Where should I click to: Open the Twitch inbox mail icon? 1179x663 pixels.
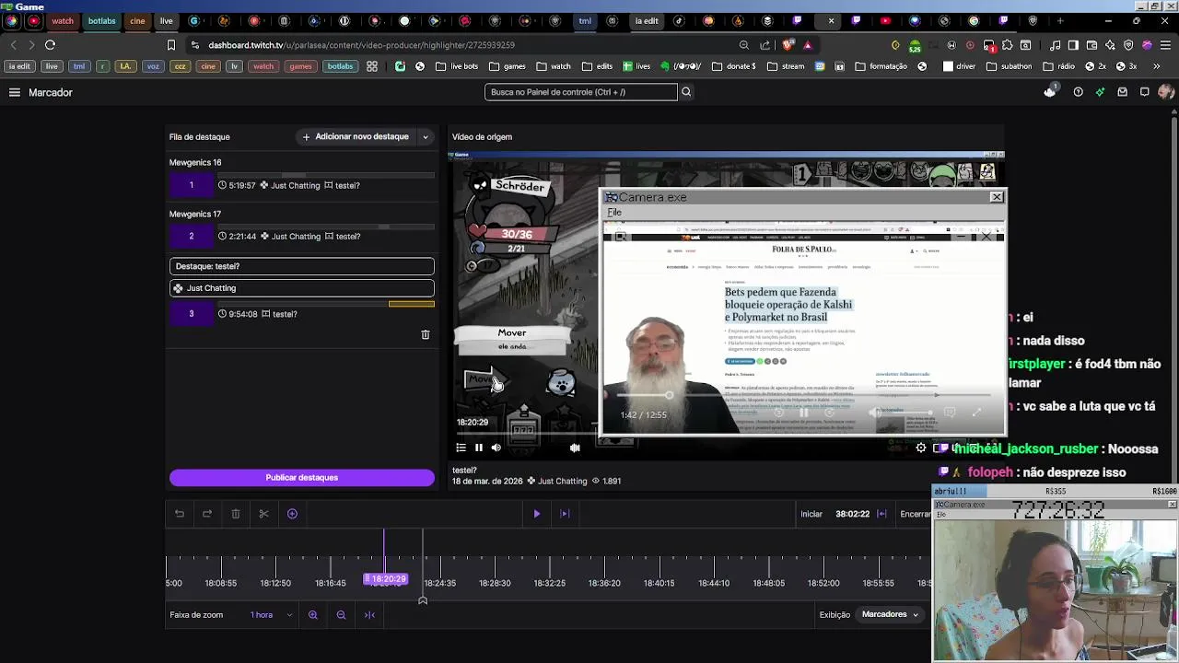point(1122,92)
